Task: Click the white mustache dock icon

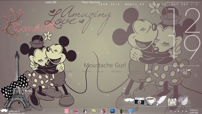Action: (x=129, y=100)
